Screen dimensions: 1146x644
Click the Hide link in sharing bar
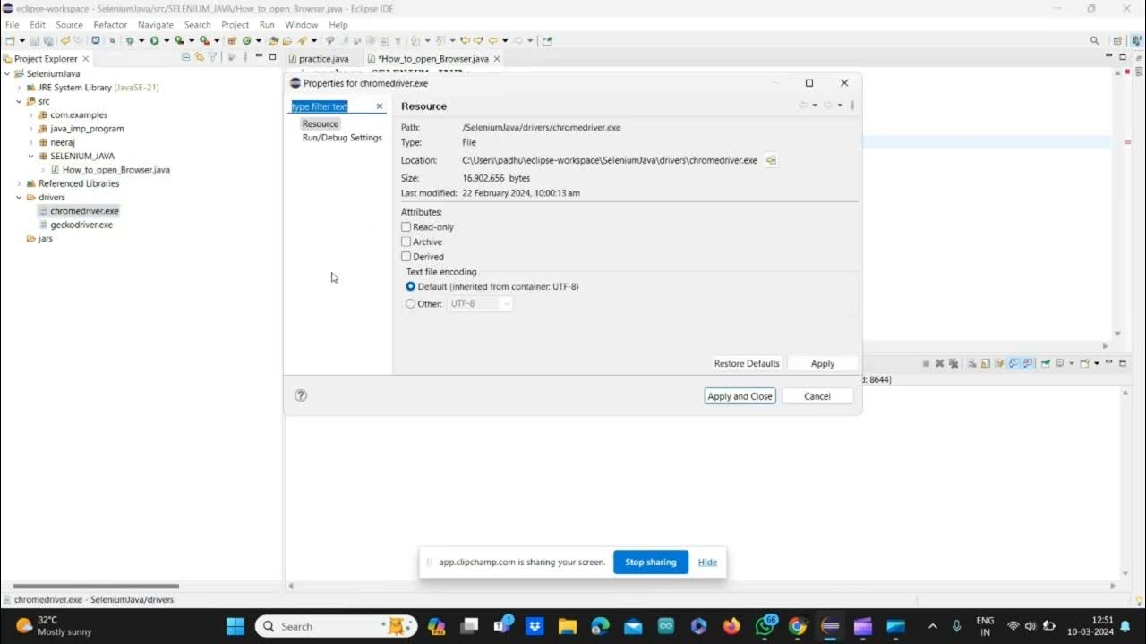coord(707,562)
